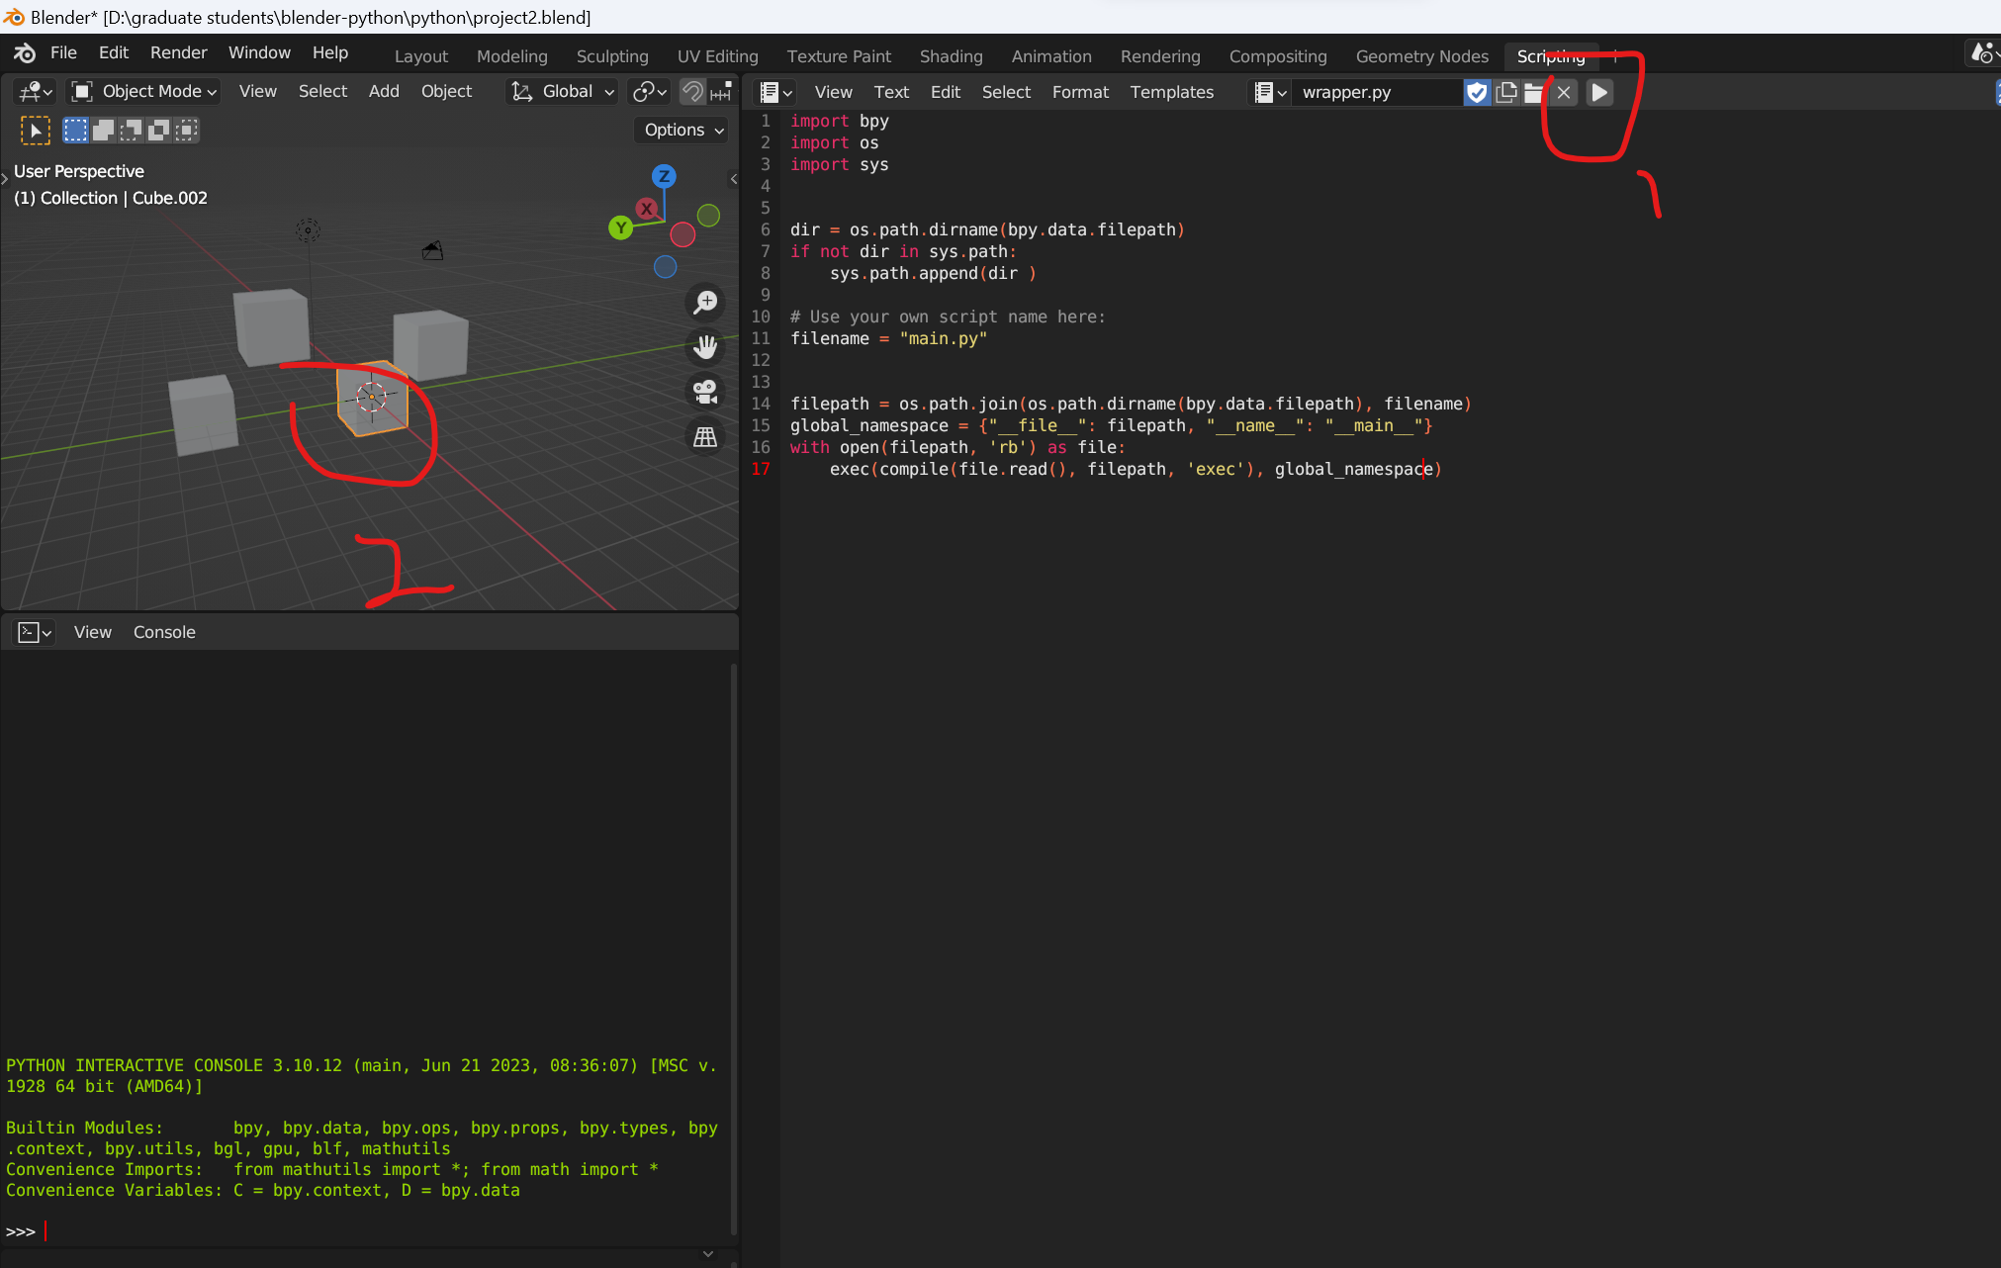The image size is (2001, 1268).
Task: Toggle the camera view icon
Action: pyautogui.click(x=705, y=392)
